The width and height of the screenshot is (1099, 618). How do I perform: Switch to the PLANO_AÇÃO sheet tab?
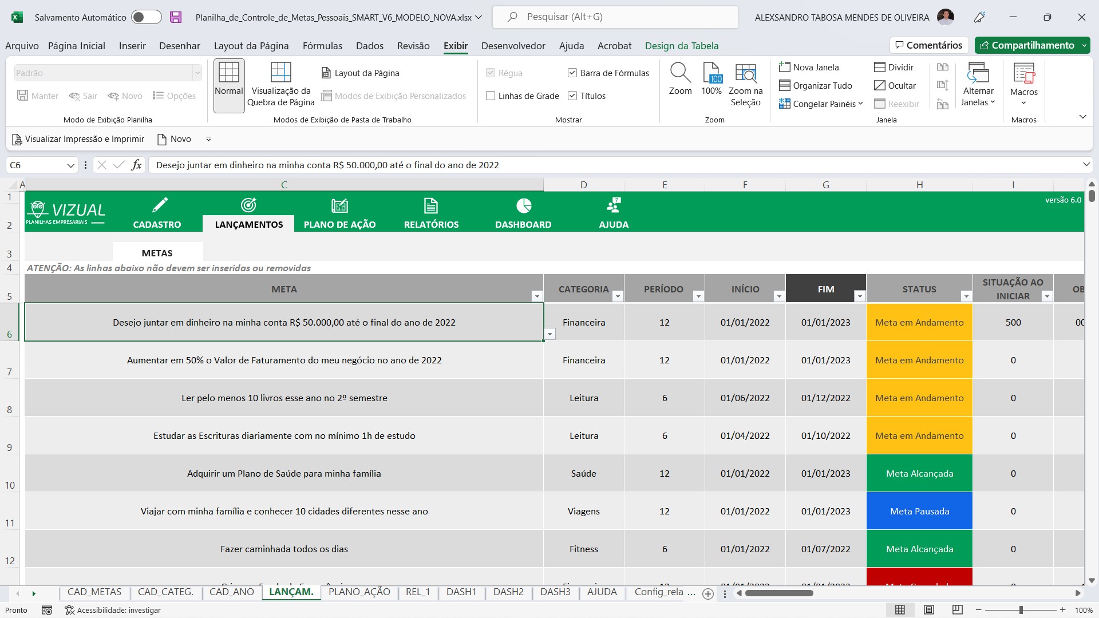click(x=359, y=592)
